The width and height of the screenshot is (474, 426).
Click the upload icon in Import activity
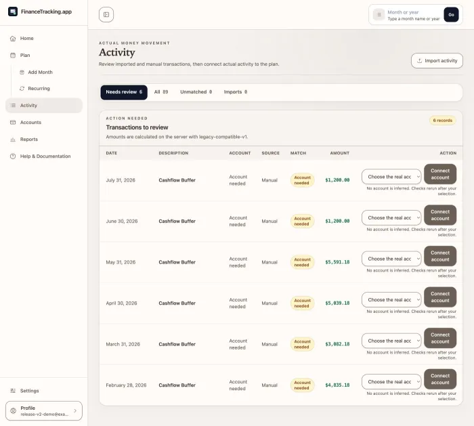[x=419, y=61]
